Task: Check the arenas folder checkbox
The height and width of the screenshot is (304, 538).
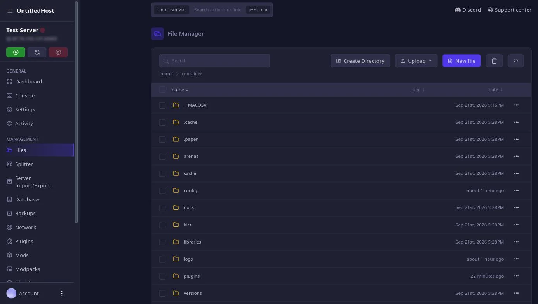Action: [x=162, y=157]
